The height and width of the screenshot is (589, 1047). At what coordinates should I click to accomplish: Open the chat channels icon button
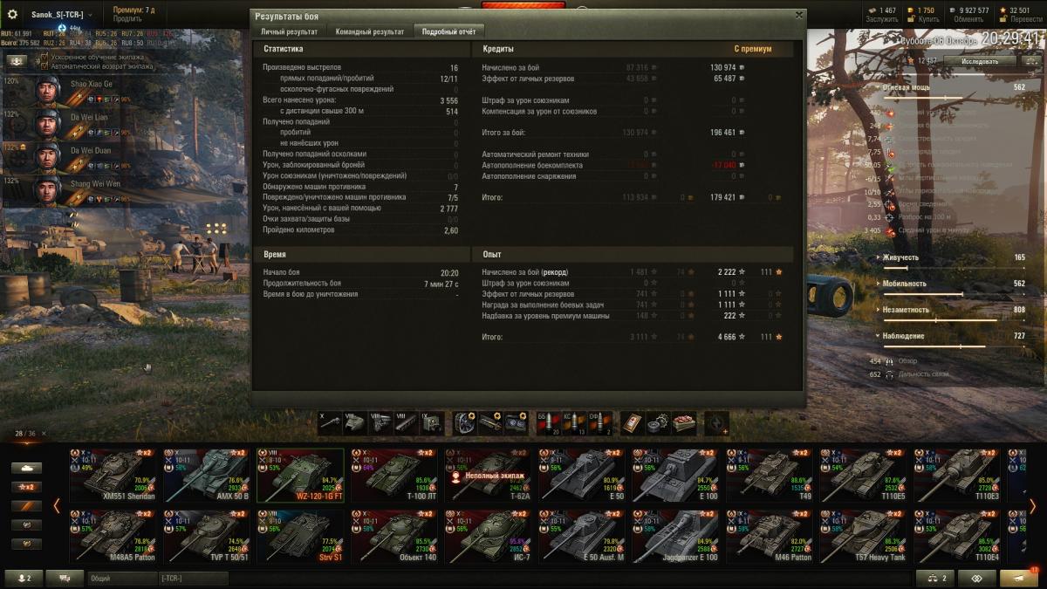click(65, 578)
